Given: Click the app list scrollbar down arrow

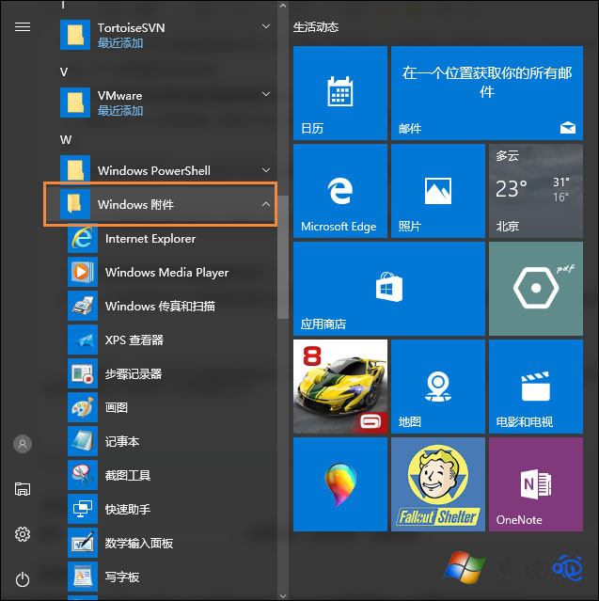Looking at the screenshot, I should [283, 595].
